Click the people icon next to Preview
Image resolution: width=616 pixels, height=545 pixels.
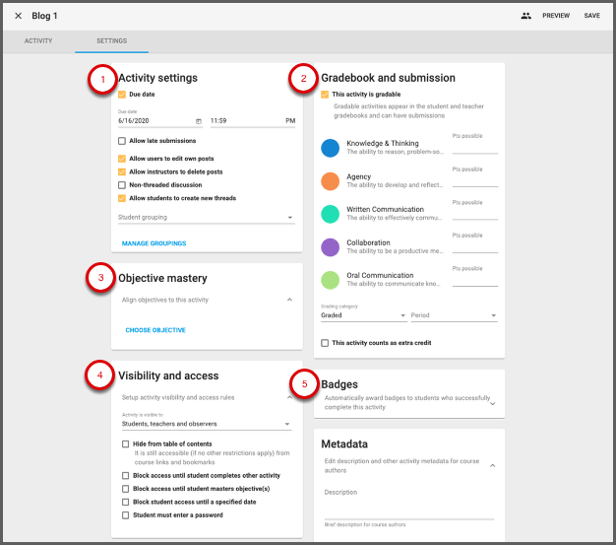tap(526, 16)
